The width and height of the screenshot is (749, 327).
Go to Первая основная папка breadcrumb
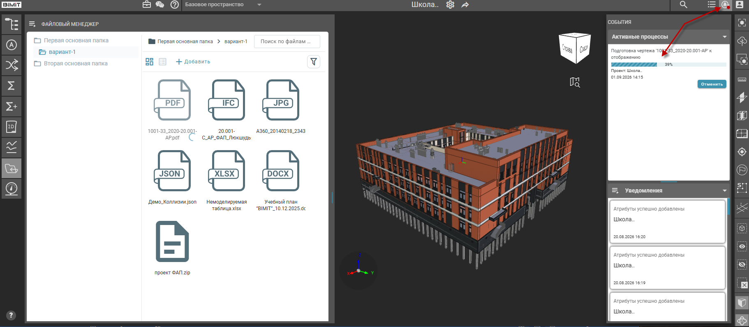coord(185,42)
